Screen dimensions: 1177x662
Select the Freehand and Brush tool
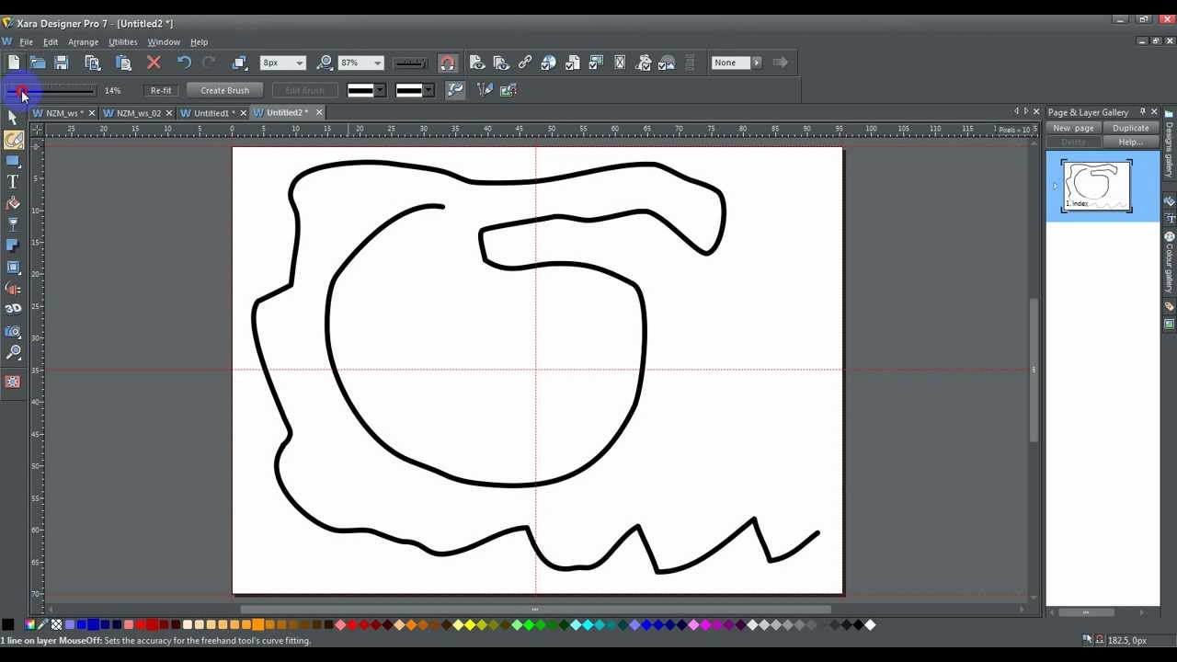click(x=13, y=139)
